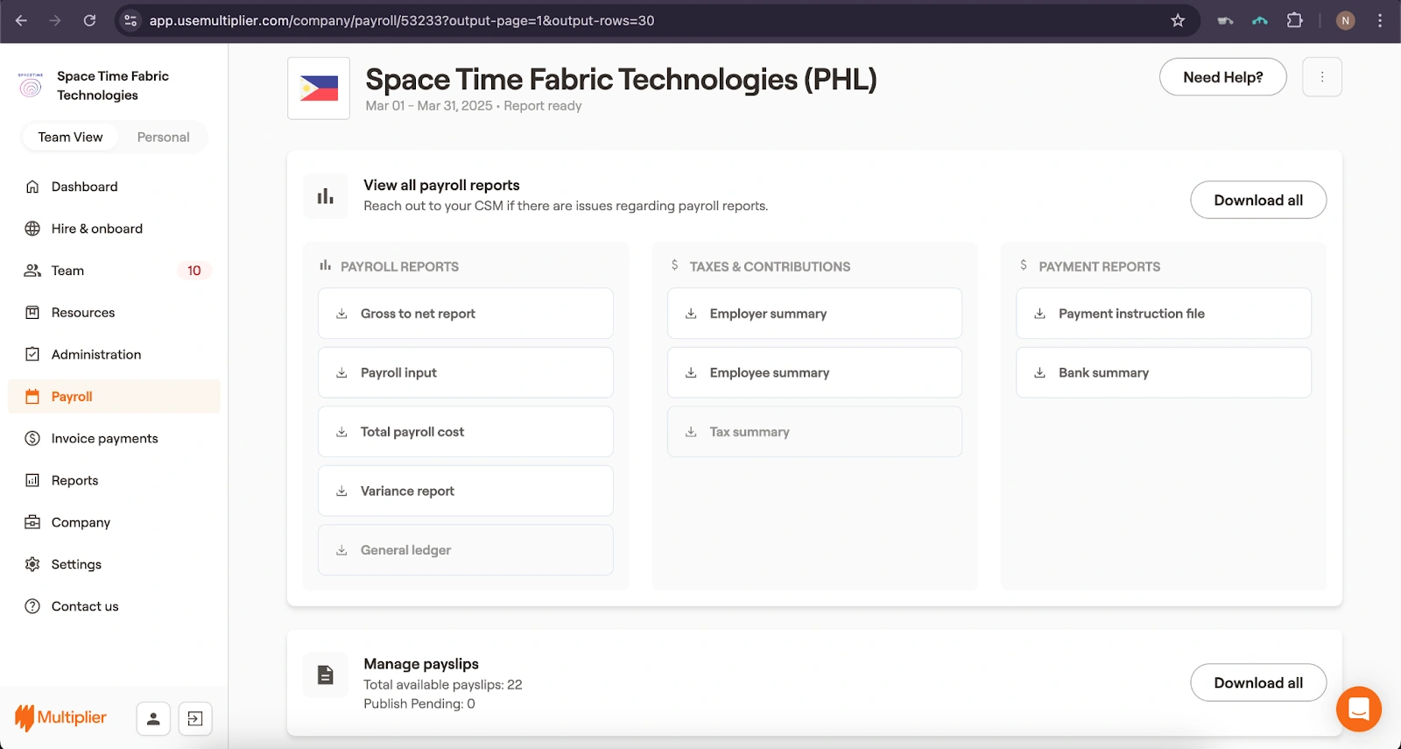This screenshot has width=1401, height=749.
Task: Click the PAYROLL REPORTS heading
Action: click(x=399, y=266)
